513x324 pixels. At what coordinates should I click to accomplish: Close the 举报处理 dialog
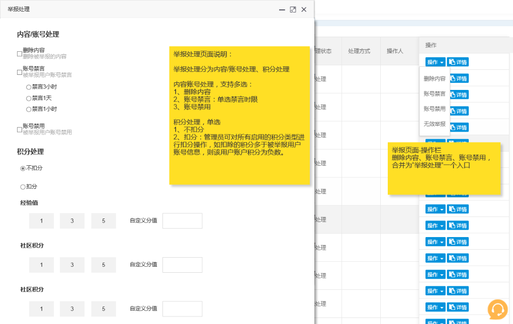point(304,10)
